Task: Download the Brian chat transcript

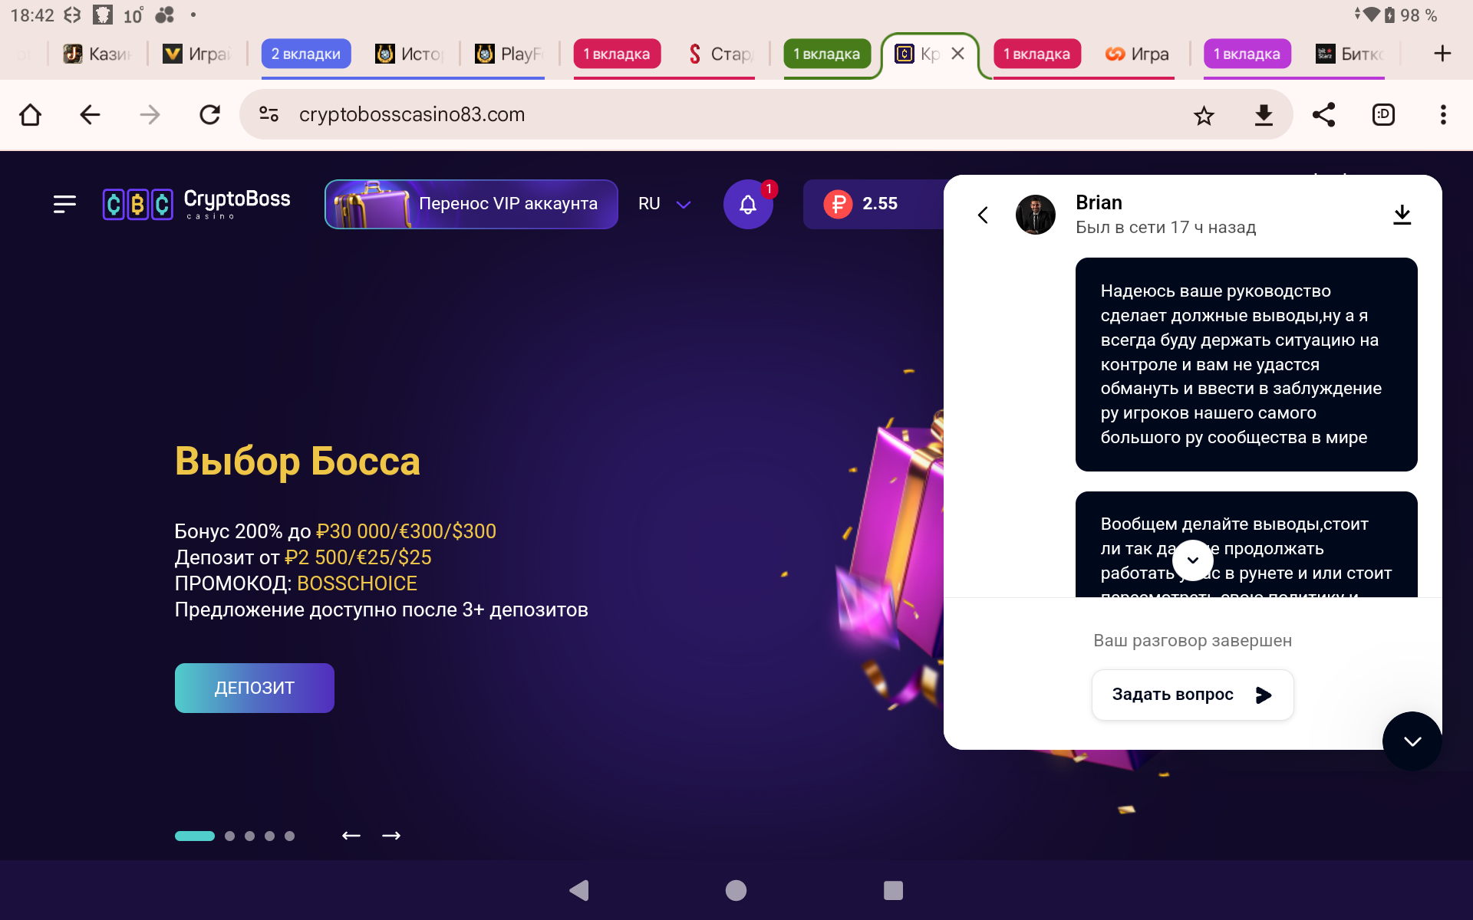Action: [x=1402, y=215]
